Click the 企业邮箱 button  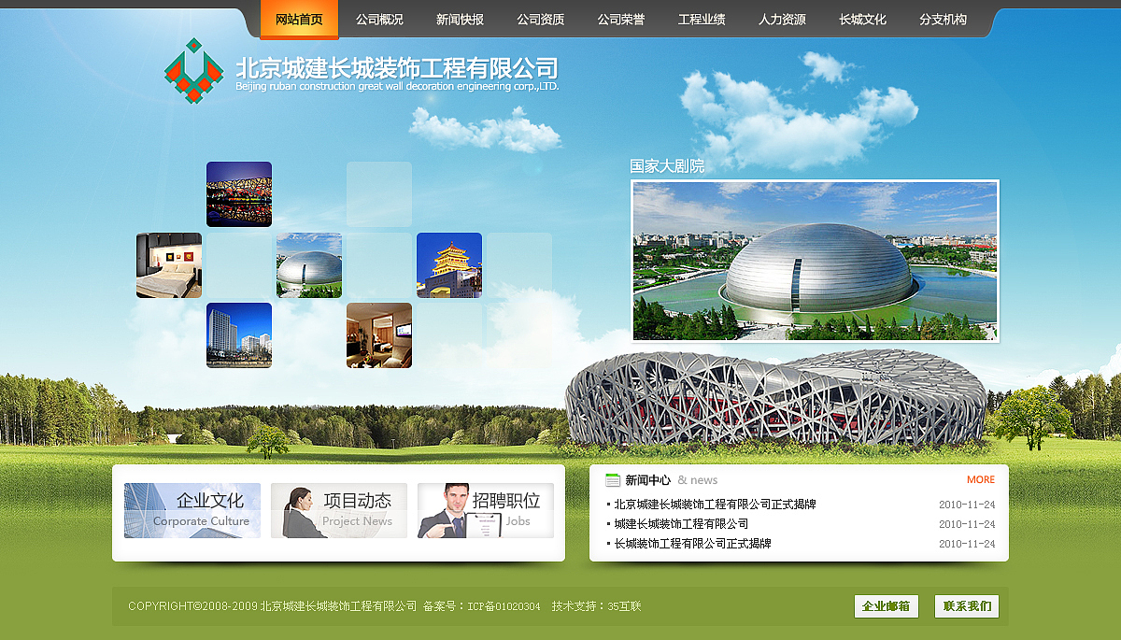point(887,606)
